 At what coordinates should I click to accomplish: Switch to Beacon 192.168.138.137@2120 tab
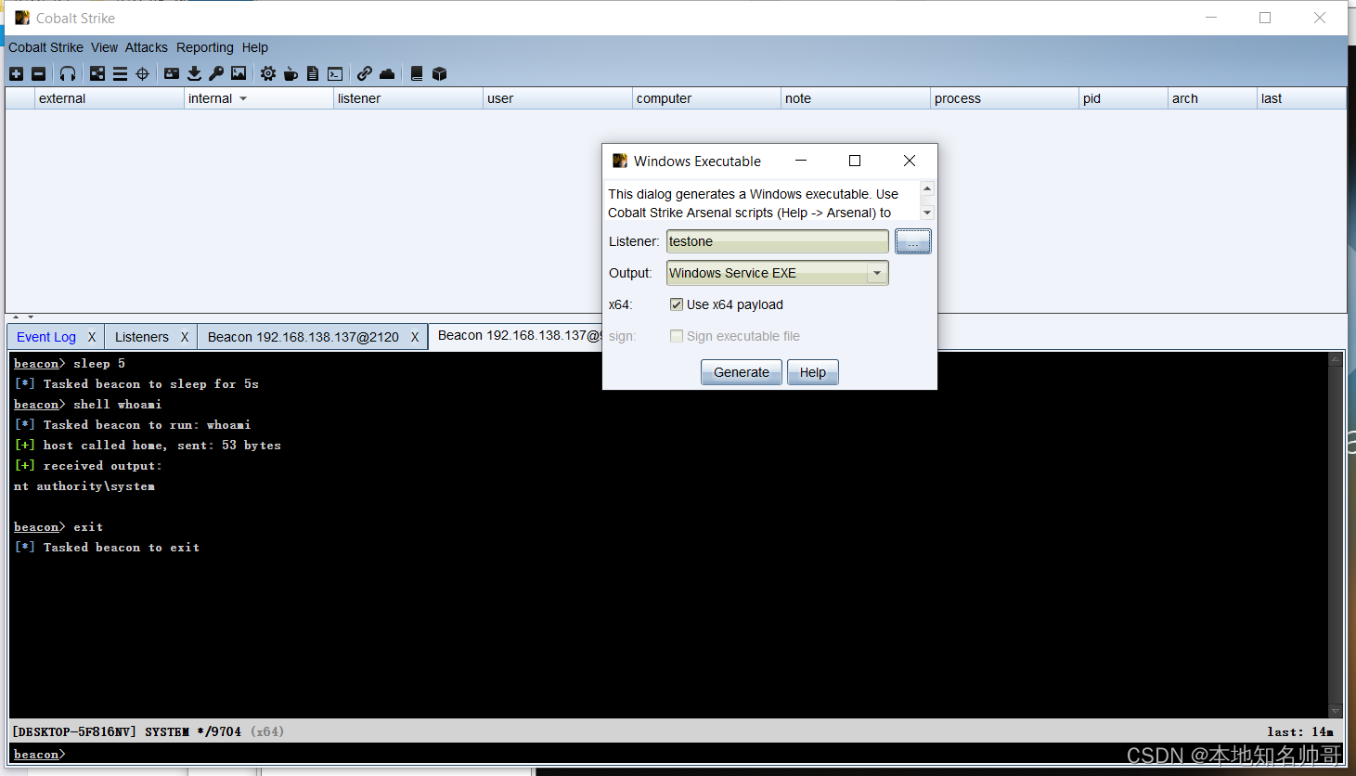(x=303, y=337)
